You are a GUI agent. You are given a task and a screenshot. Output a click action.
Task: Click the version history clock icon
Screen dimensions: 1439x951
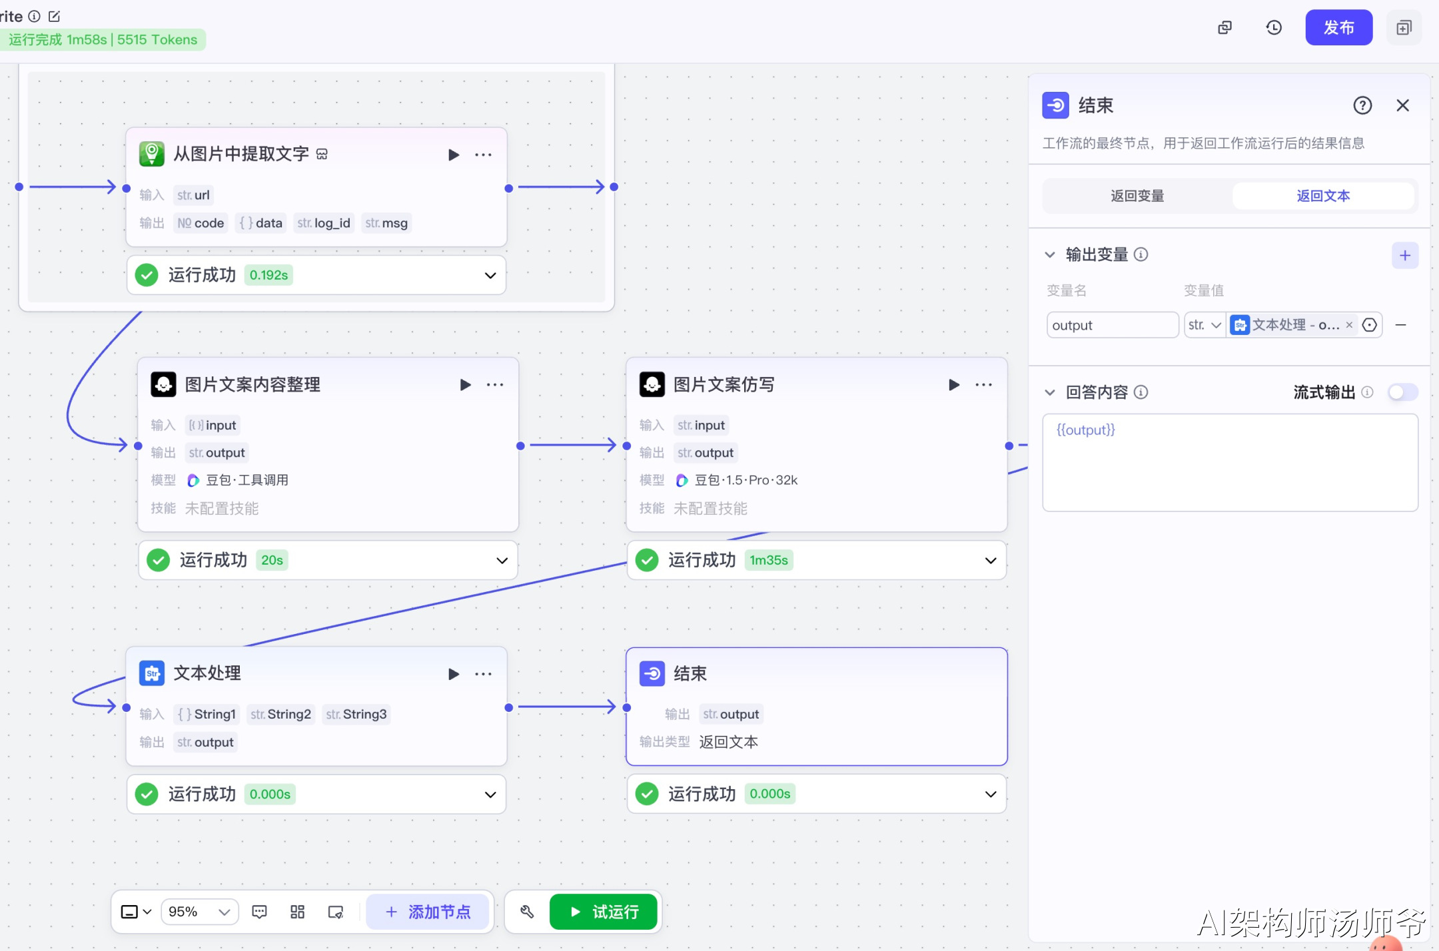1274,27
